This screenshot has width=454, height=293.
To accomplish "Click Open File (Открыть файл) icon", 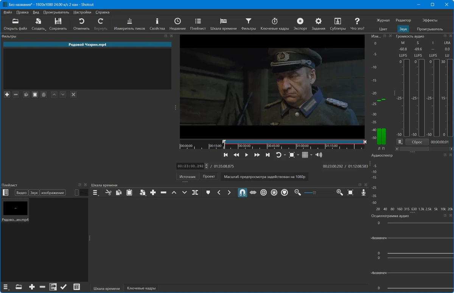I will [16, 24].
